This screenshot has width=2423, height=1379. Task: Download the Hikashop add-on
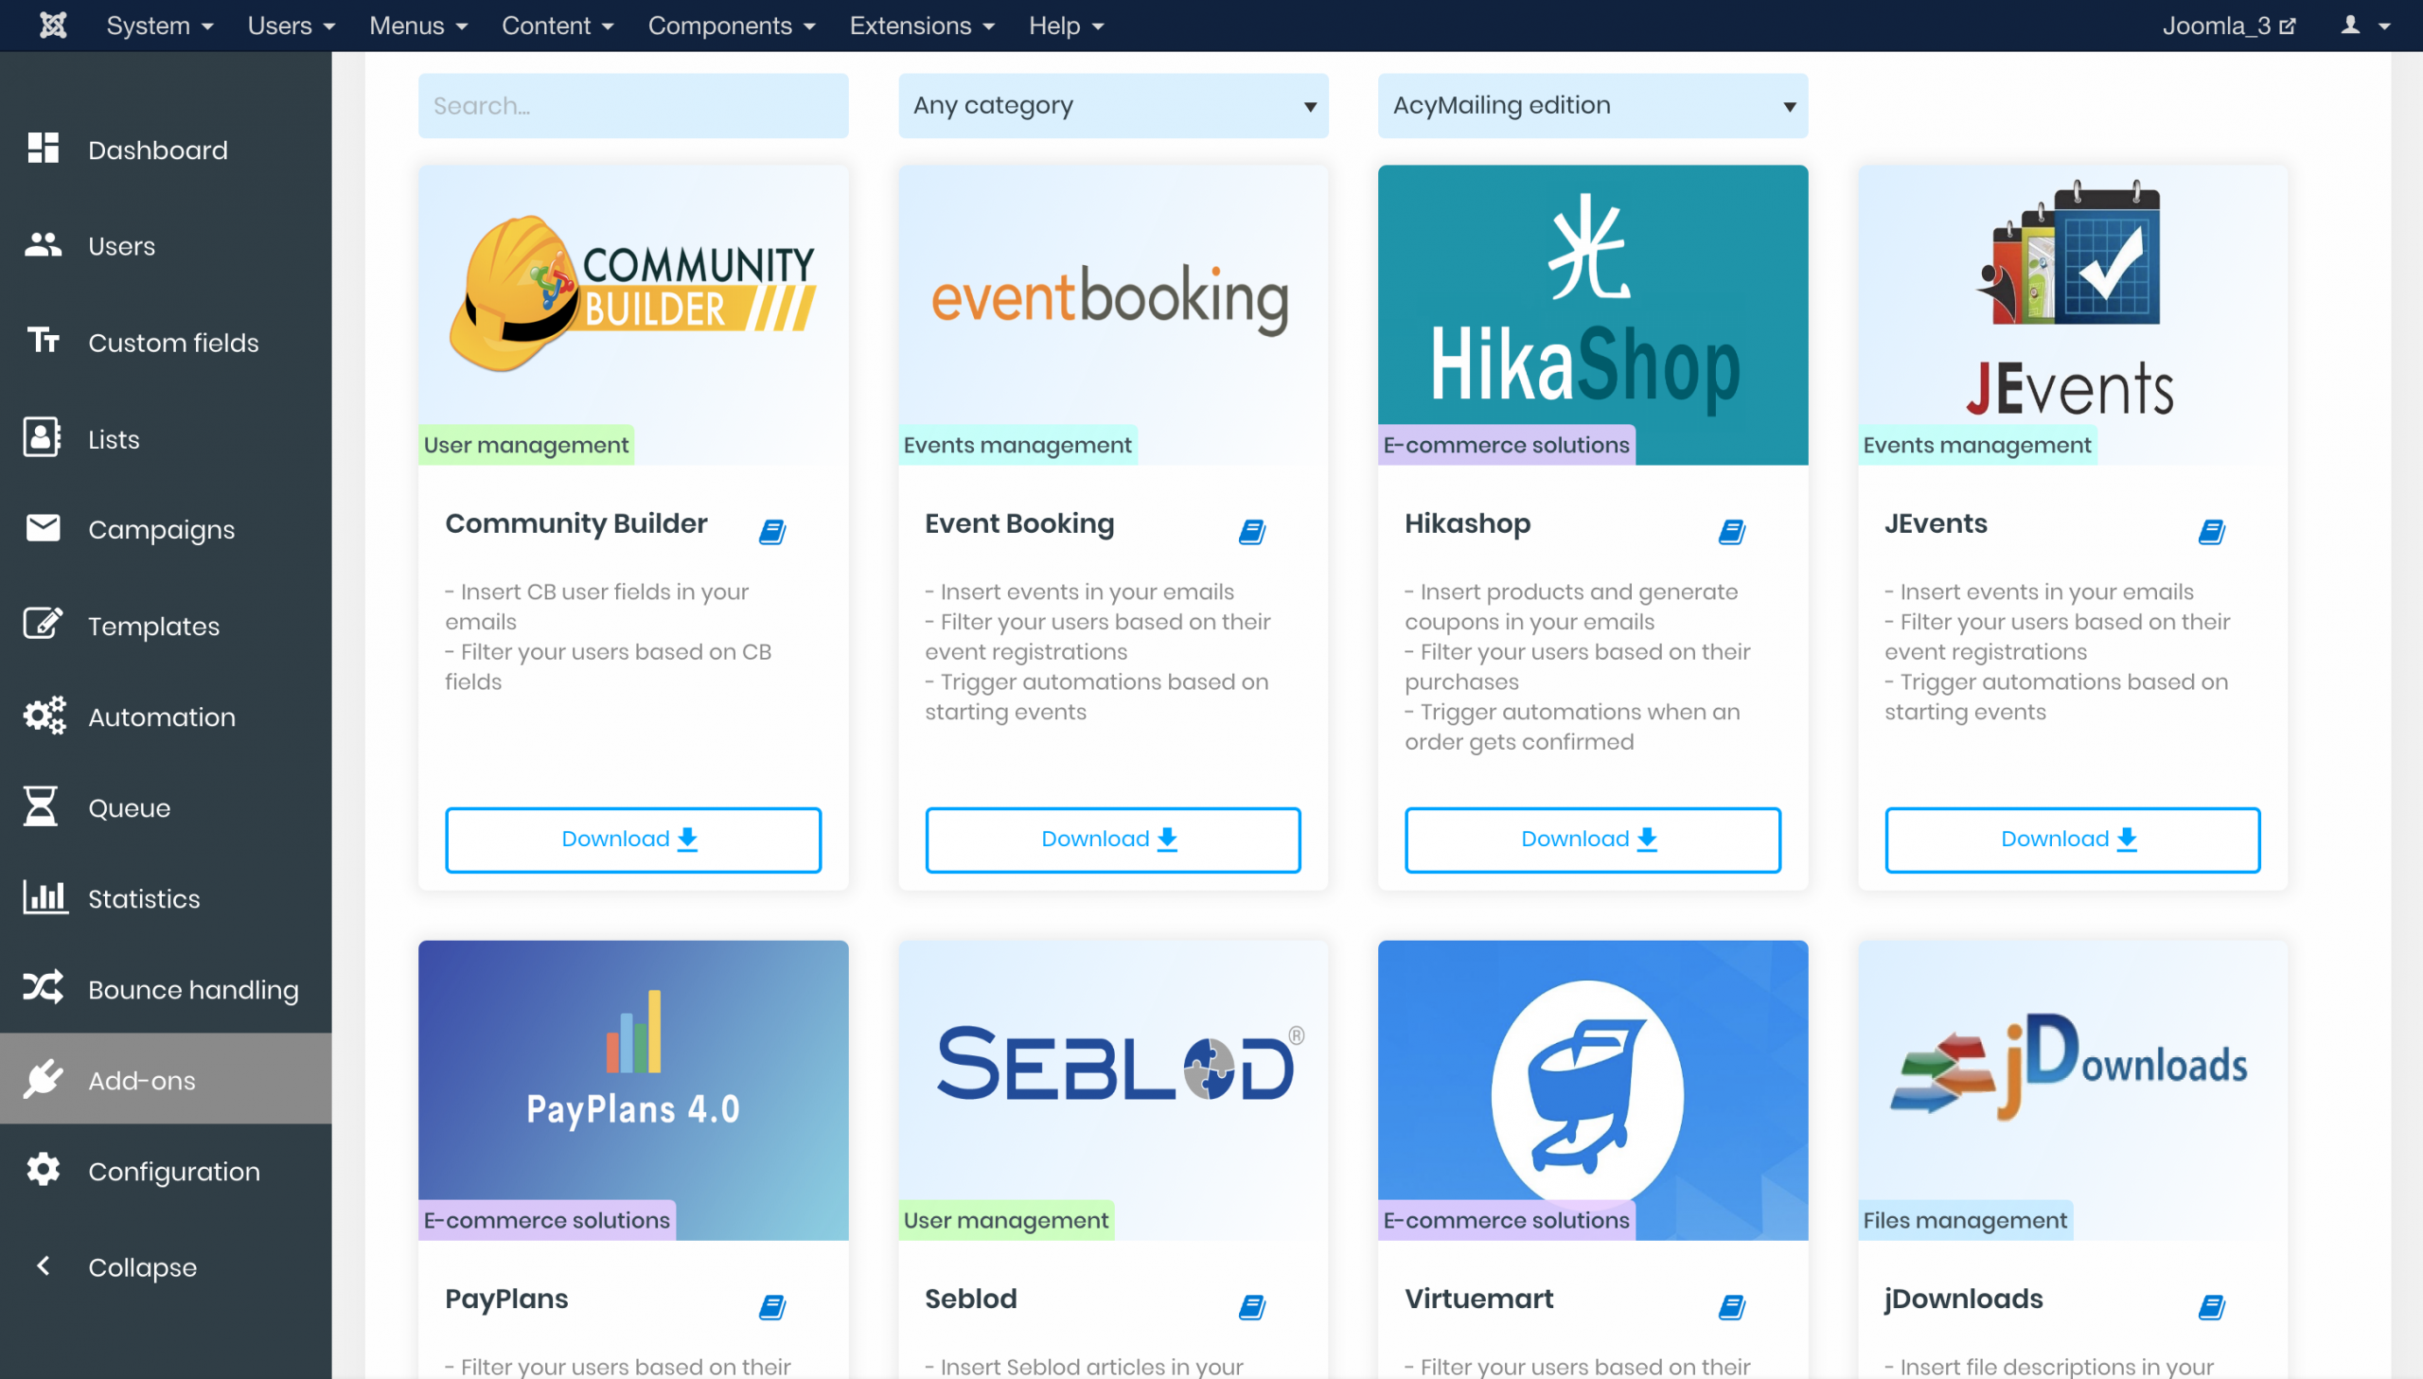coord(1593,840)
